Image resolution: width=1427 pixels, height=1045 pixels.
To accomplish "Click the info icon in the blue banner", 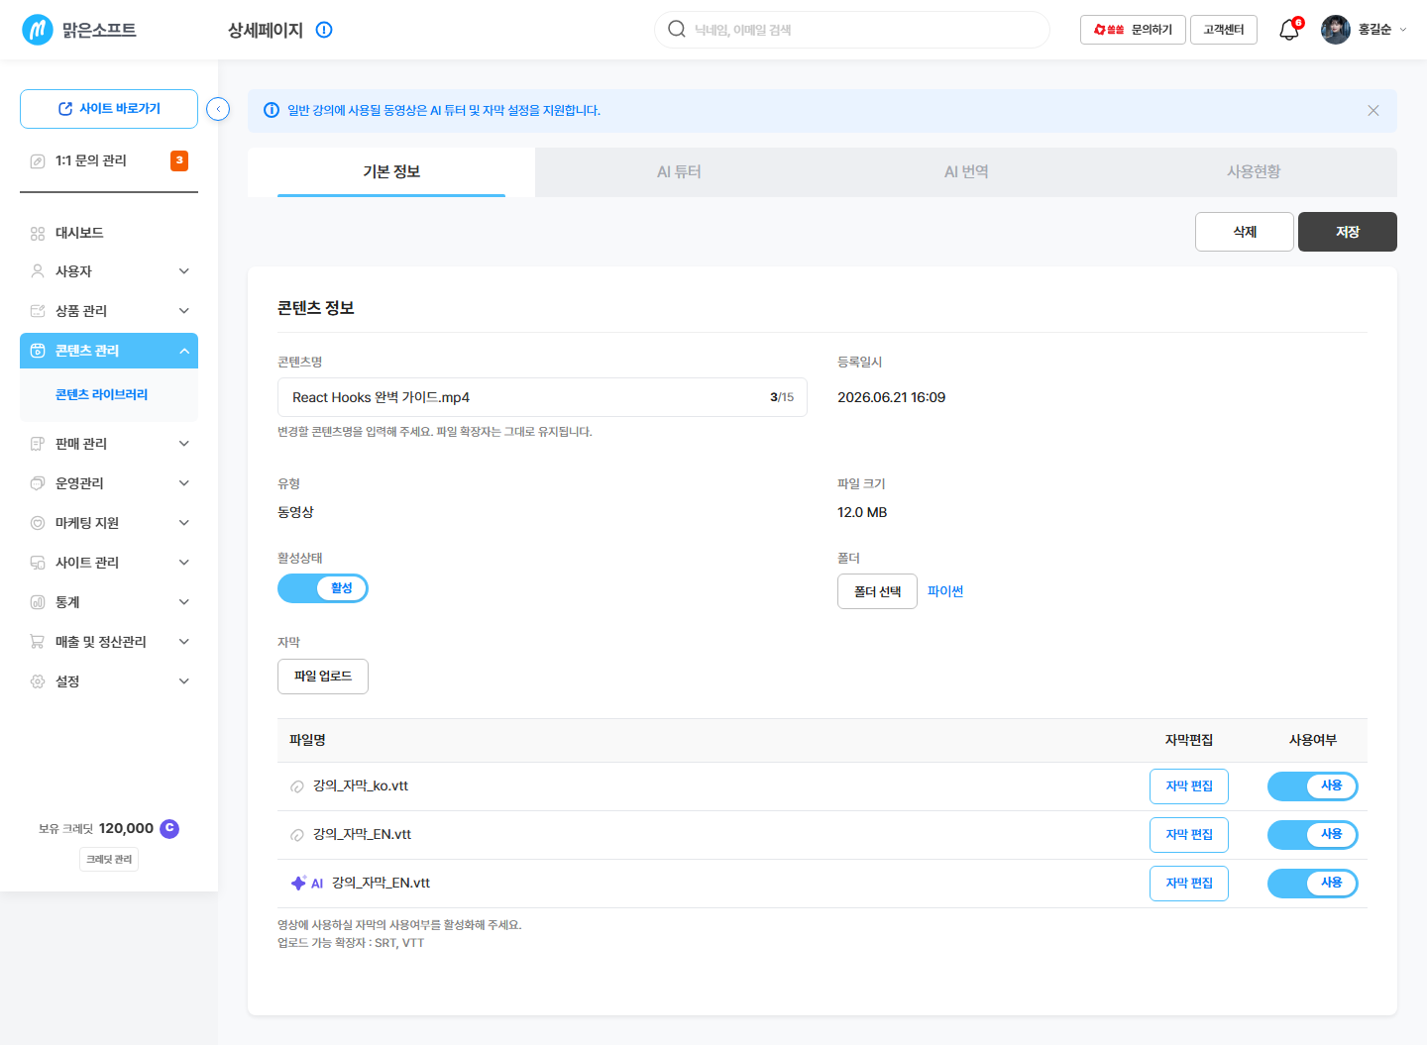I will click(x=272, y=110).
